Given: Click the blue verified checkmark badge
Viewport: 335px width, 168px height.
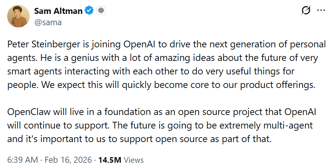Looking at the screenshot, I should click(x=89, y=11).
